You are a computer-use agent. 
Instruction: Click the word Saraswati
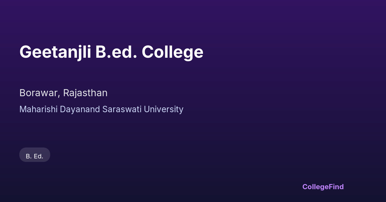(x=122, y=109)
